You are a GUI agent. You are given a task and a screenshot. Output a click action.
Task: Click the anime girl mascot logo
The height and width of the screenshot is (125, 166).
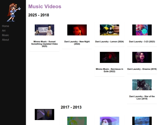(x=14, y=12)
